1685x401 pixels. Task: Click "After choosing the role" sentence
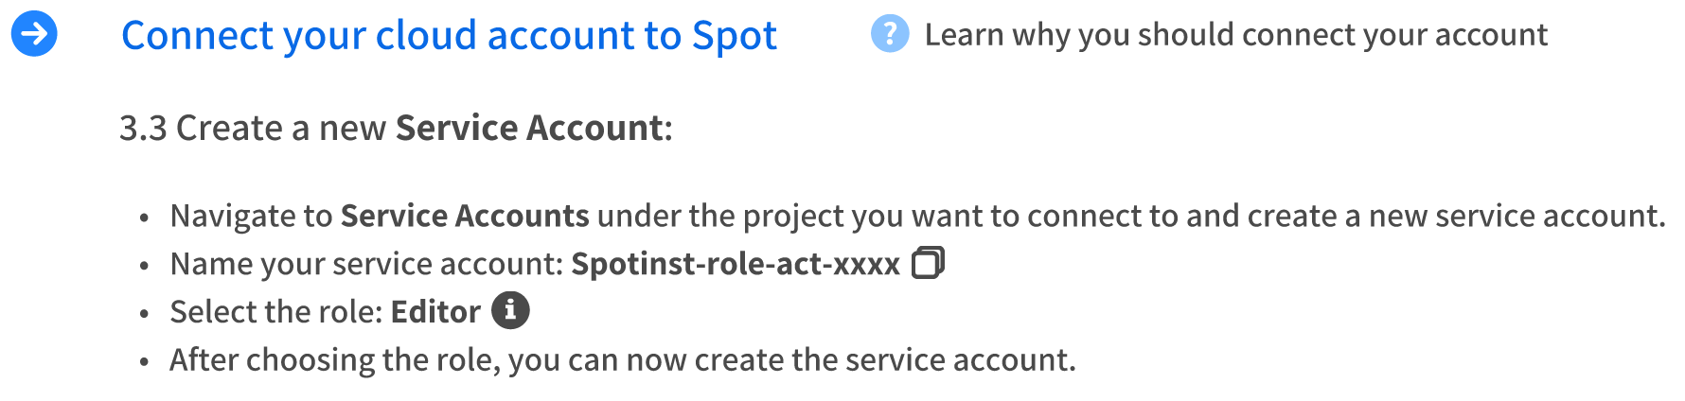[x=333, y=360]
